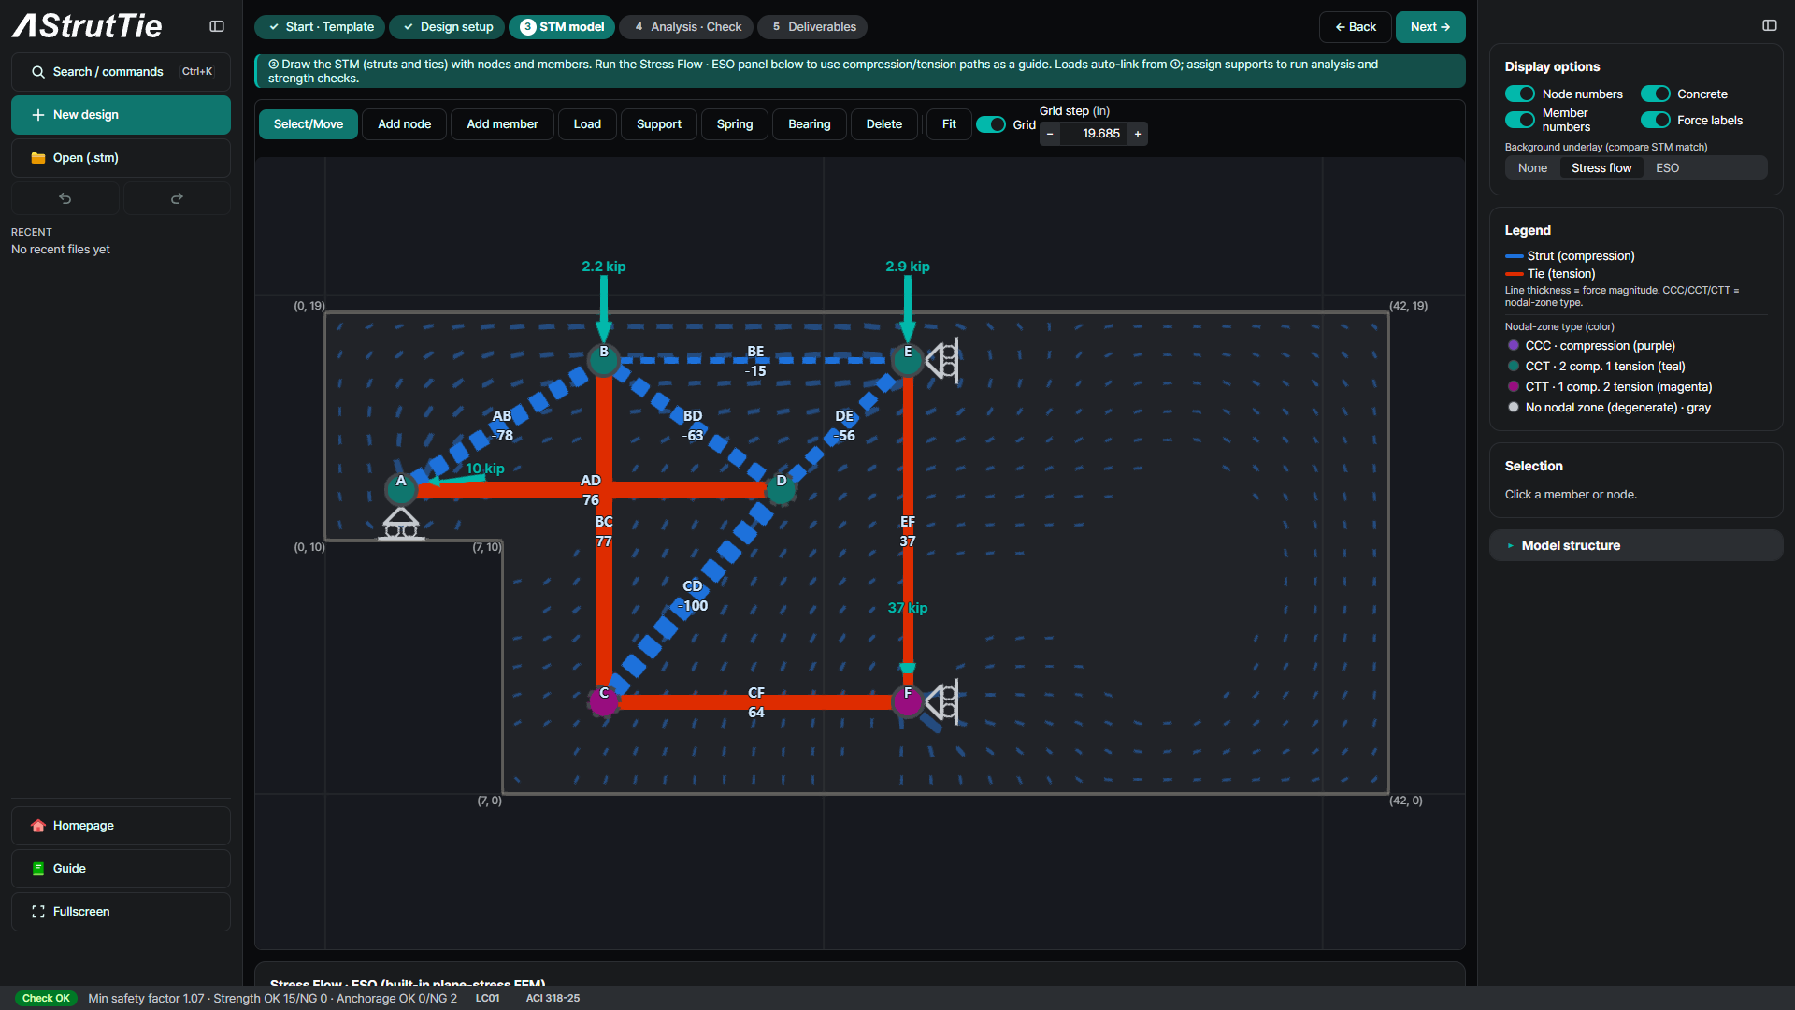This screenshot has width=1795, height=1010.
Task: Increase grid step with plus button
Action: [x=1138, y=134]
